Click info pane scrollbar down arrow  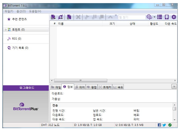[x=175, y=120]
